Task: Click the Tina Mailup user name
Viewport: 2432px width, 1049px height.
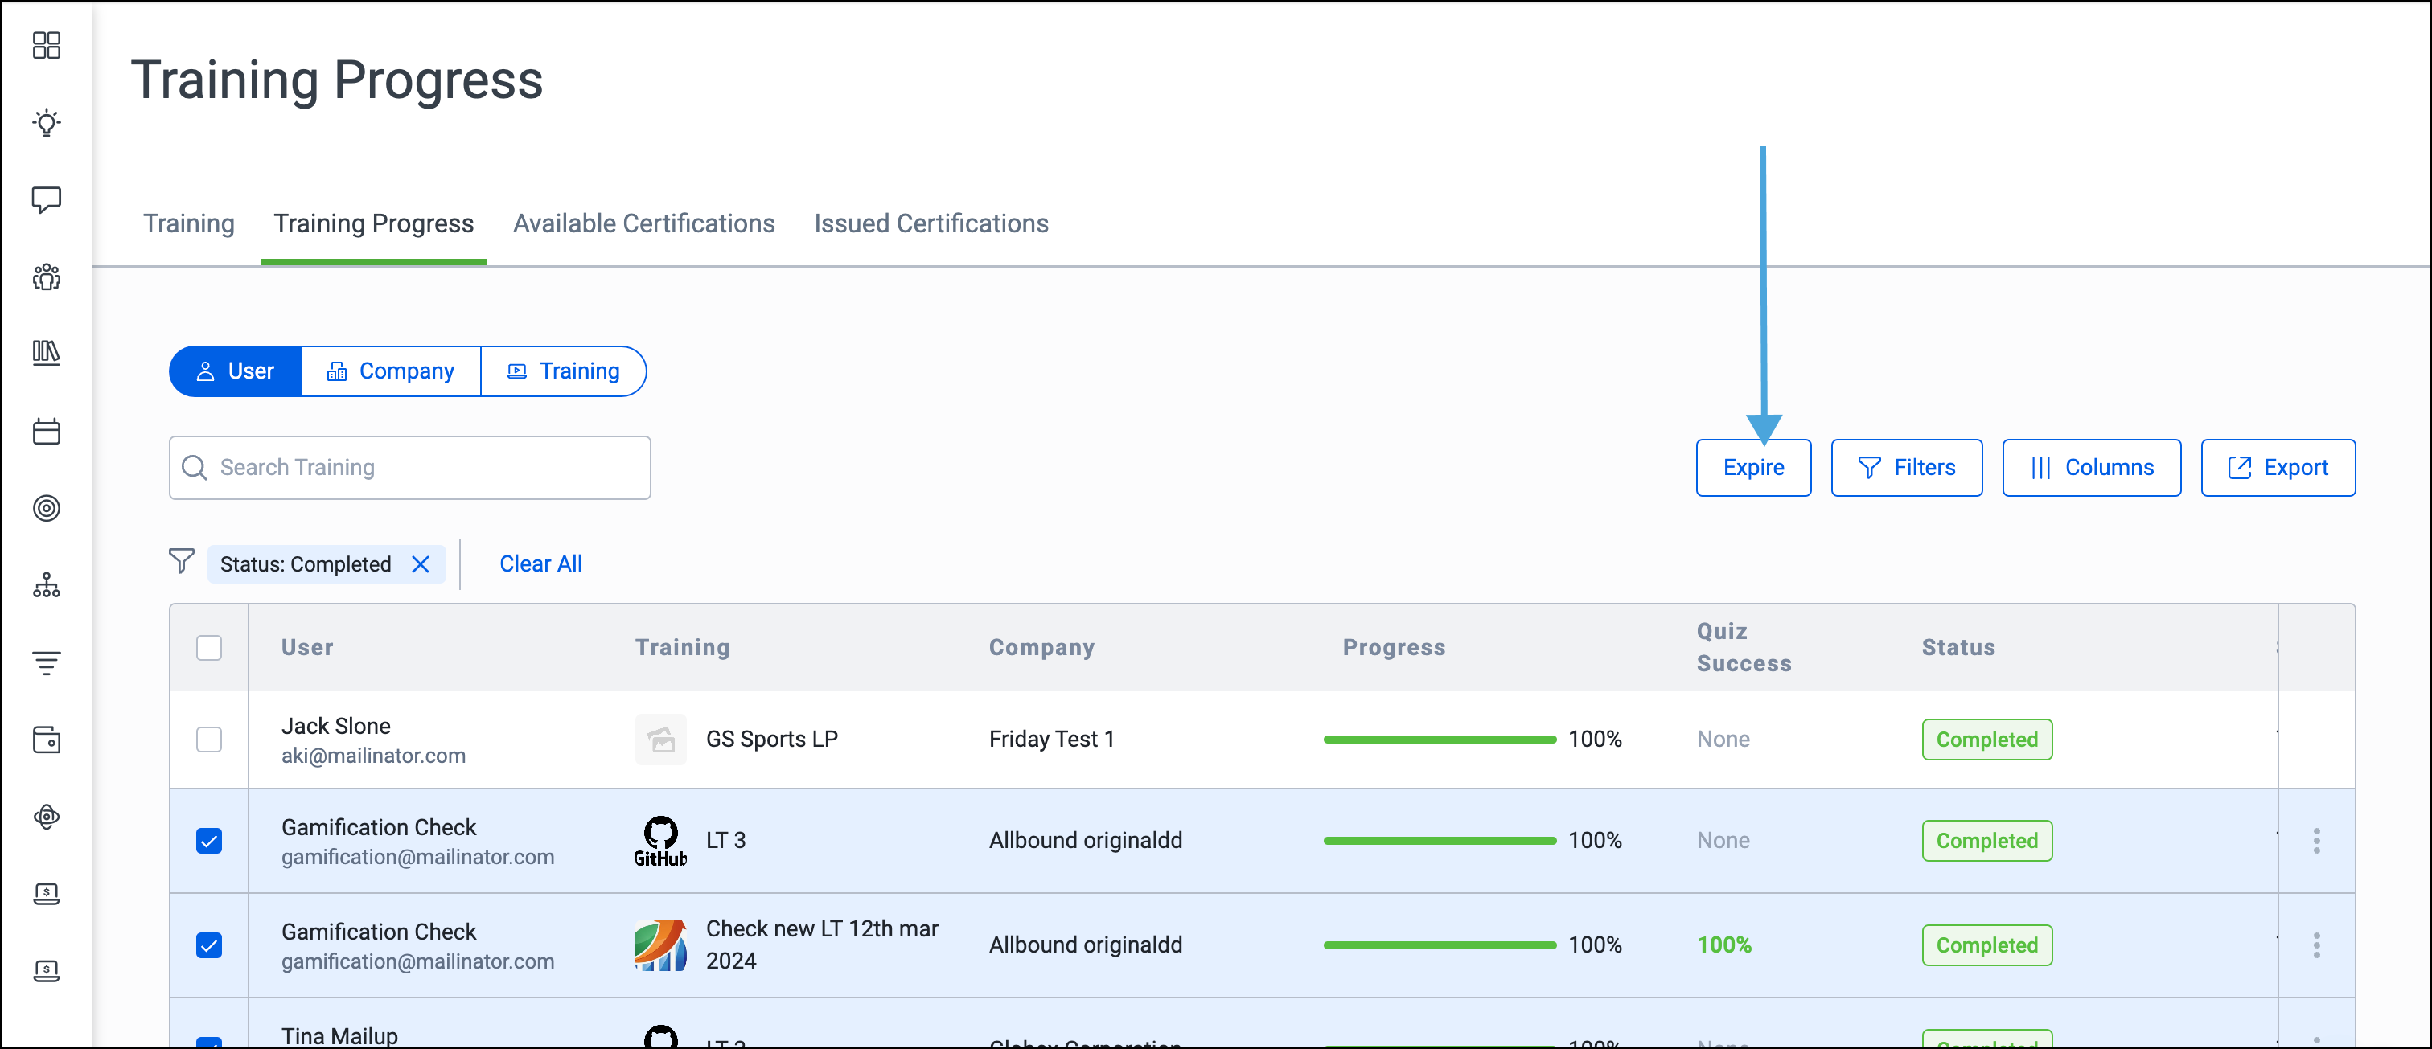Action: [339, 1036]
